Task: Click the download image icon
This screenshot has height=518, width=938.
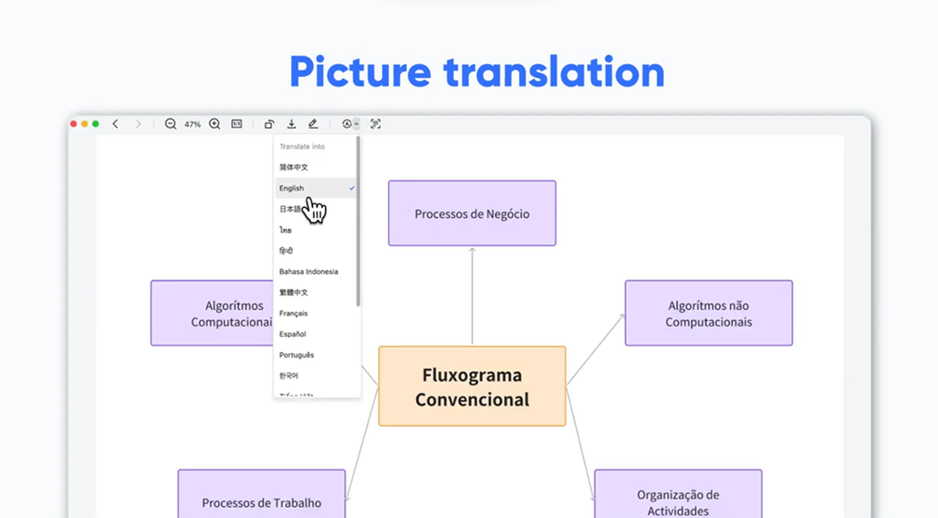Action: pos(292,124)
